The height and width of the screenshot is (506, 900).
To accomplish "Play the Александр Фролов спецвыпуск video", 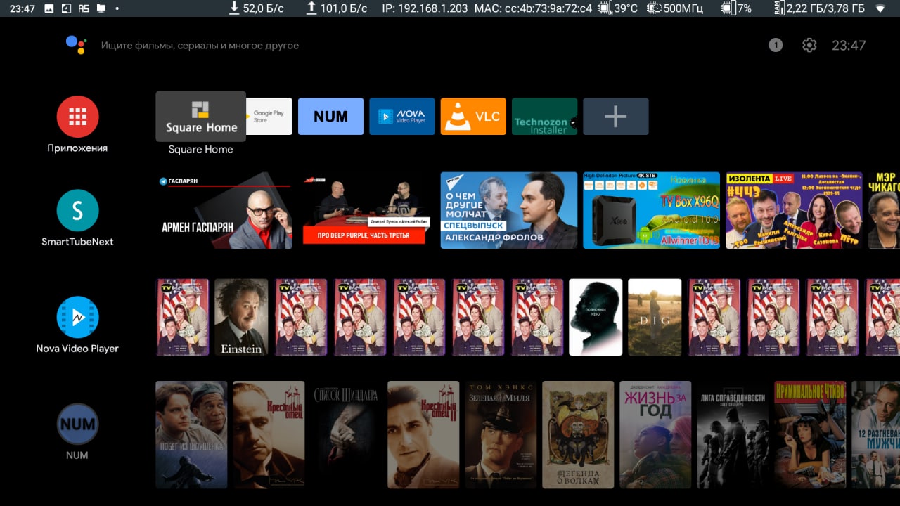I will (509, 210).
